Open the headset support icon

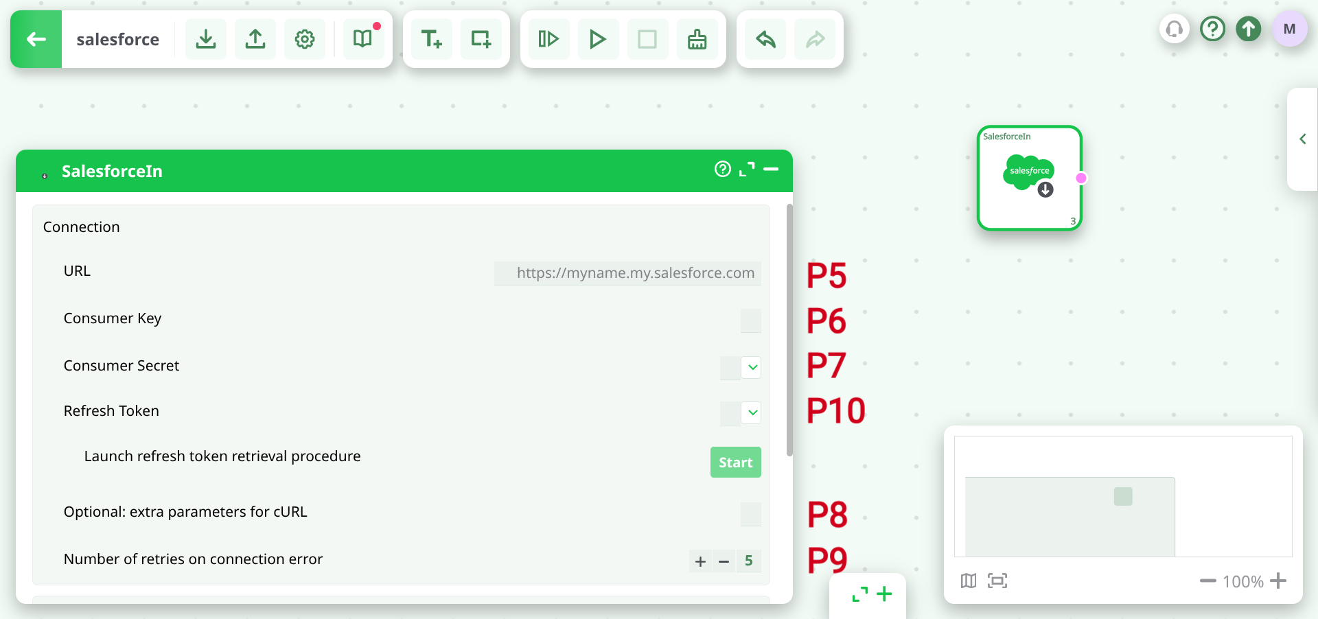coord(1175,29)
